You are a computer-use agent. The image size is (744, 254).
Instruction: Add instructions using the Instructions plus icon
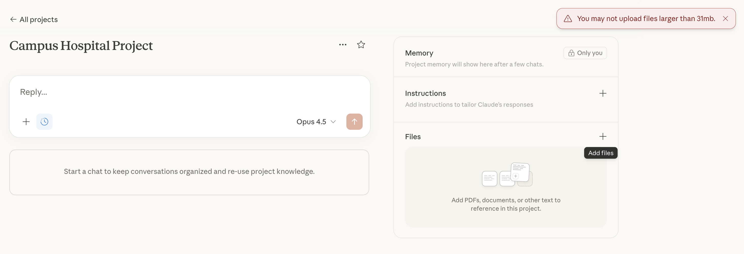(x=602, y=94)
